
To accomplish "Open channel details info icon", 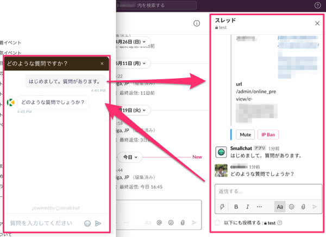I will tap(197, 23).
